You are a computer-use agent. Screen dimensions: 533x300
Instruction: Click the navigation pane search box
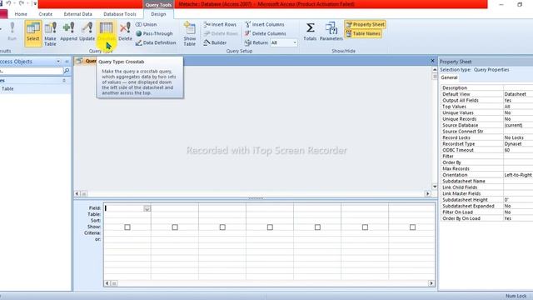(x=32, y=71)
